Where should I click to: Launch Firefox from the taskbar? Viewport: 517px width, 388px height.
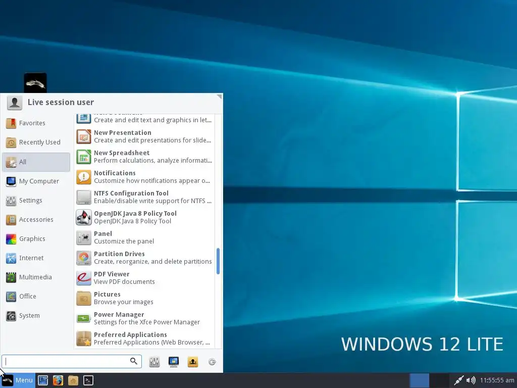tap(58, 380)
